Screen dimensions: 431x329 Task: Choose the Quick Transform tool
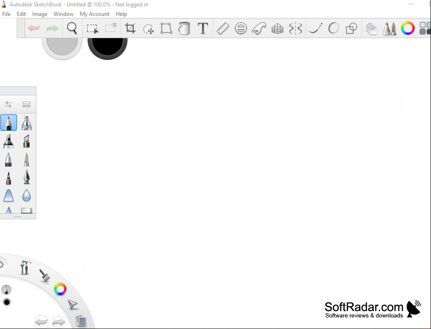click(148, 29)
